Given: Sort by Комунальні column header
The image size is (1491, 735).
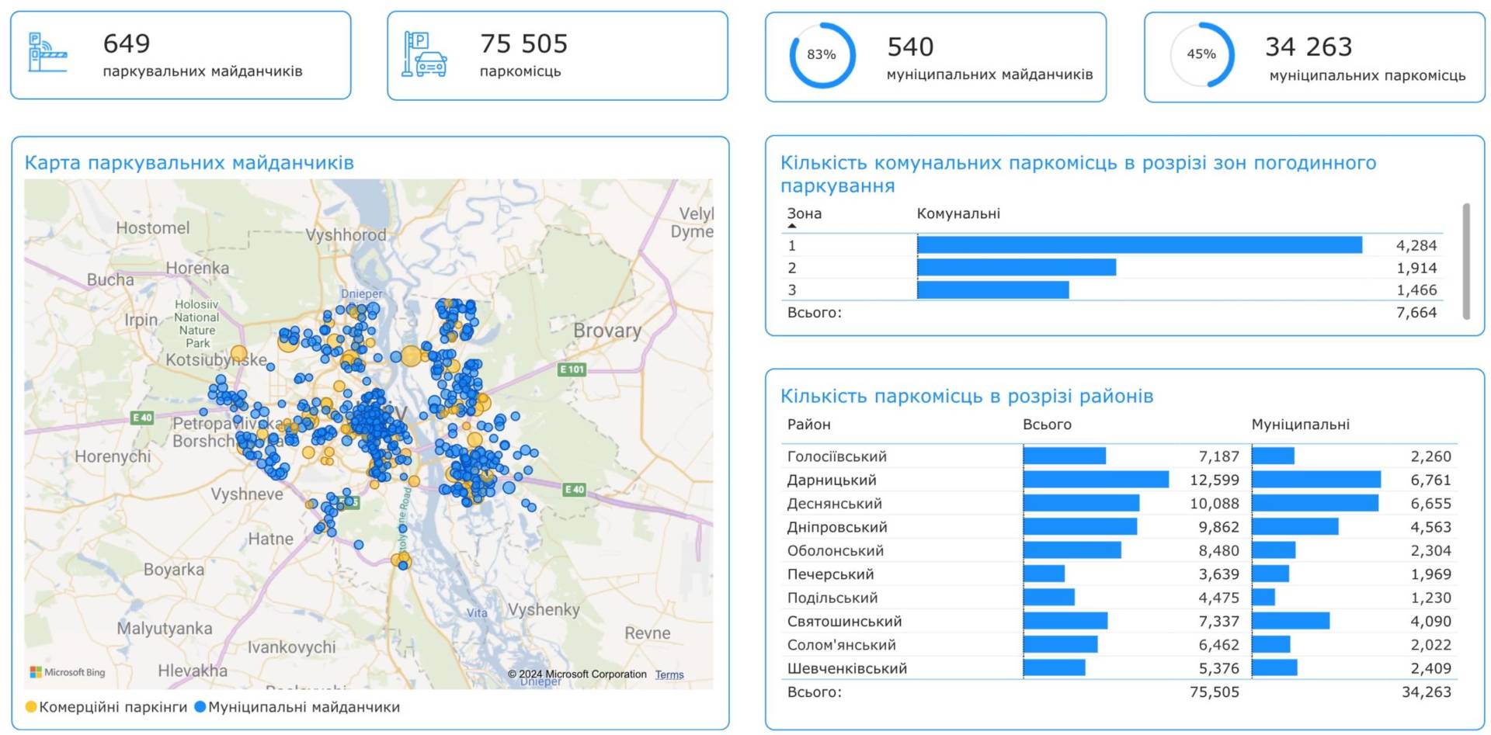Looking at the screenshot, I should 958,213.
